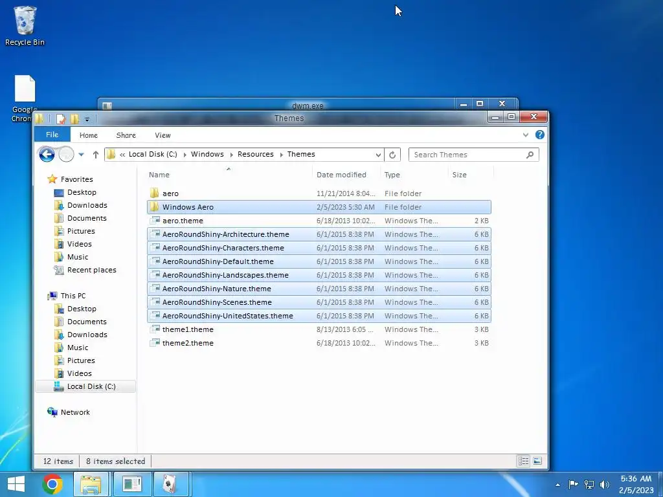The height and width of the screenshot is (497, 663).
Task: Sort by the Name column header
Action: click(x=229, y=175)
